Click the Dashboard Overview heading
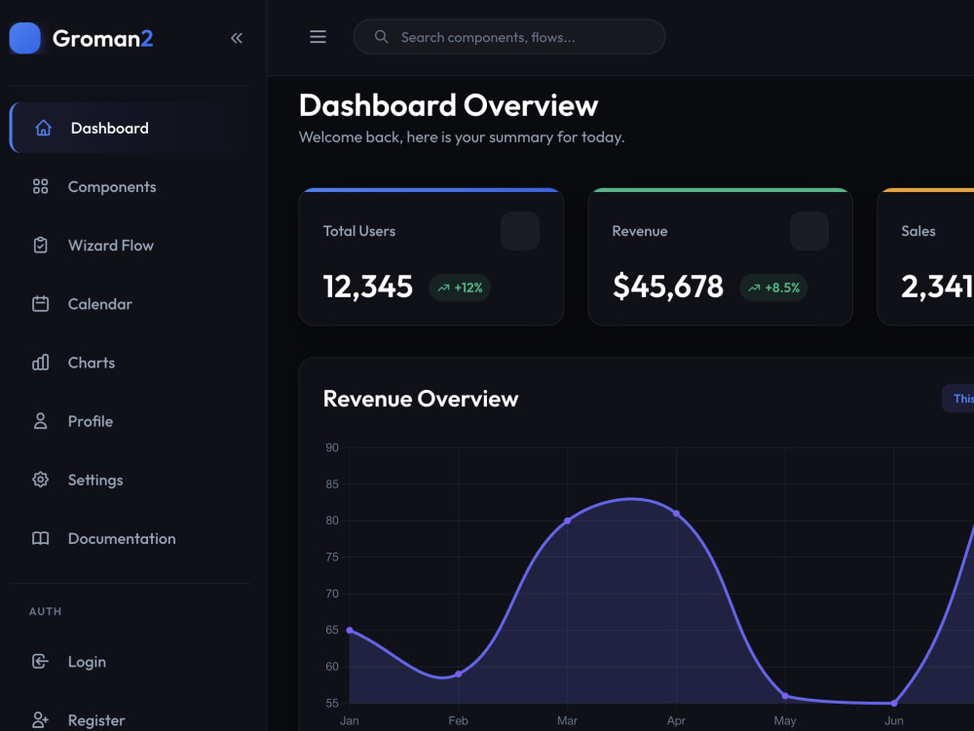The image size is (974, 731). (x=448, y=105)
